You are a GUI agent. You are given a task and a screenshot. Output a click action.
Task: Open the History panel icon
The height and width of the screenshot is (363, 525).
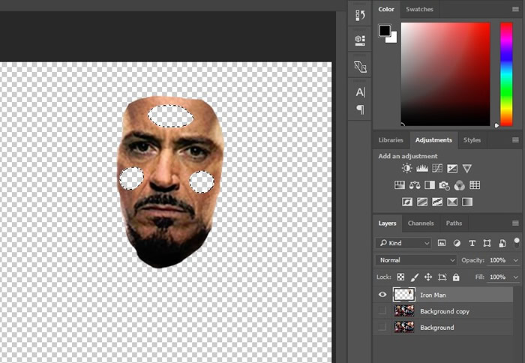click(x=360, y=15)
